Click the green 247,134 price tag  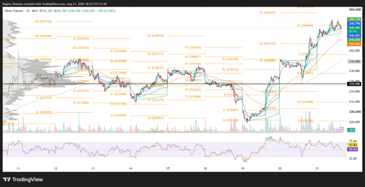(354, 19)
